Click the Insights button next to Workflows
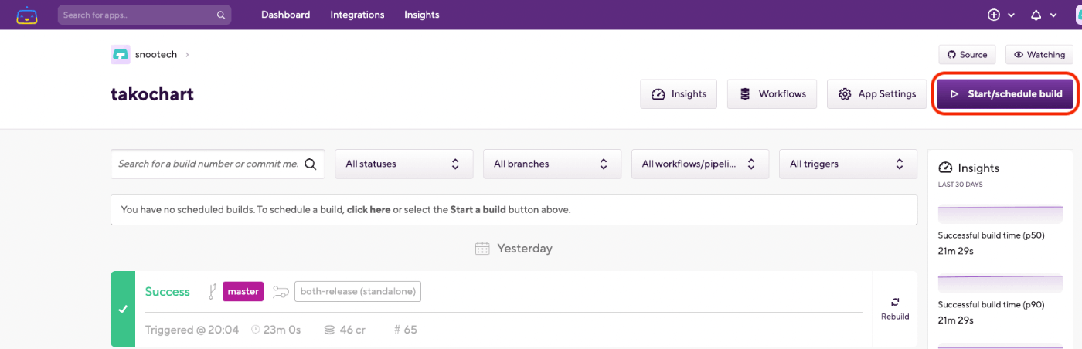 coord(679,94)
